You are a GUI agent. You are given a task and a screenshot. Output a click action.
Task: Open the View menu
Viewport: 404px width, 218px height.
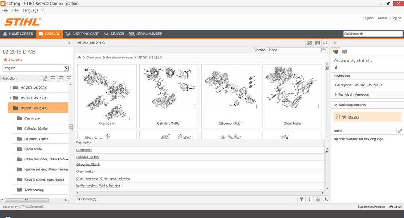coord(15,10)
